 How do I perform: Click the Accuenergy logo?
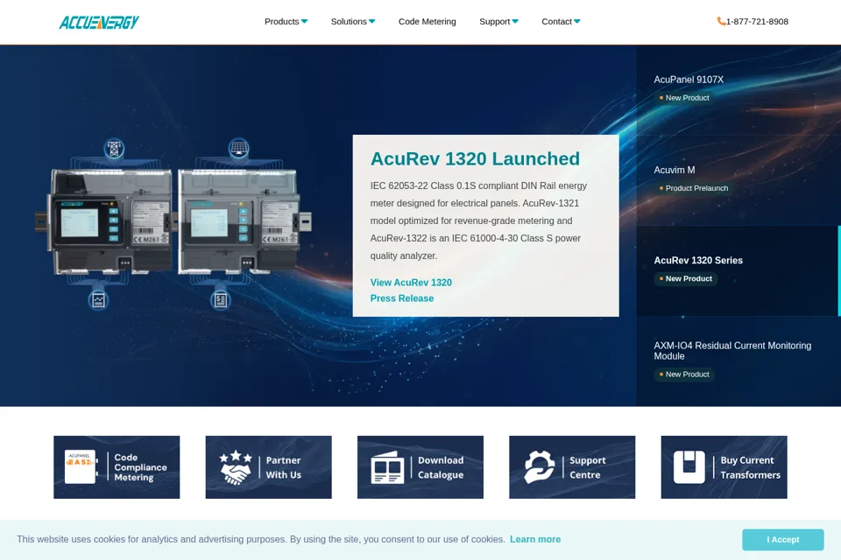pyautogui.click(x=99, y=22)
